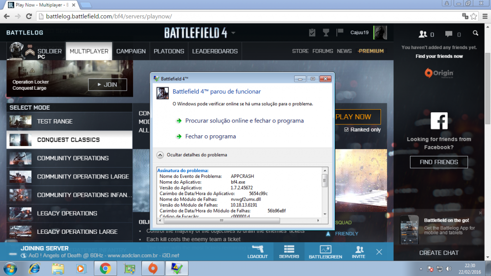Choose Fechar o programa option
Viewport: 491px width, 276px height.
[210, 136]
